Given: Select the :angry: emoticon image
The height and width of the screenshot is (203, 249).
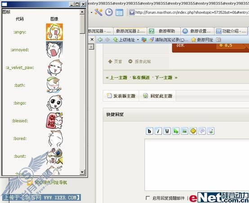Looking at the screenshot, I should click(54, 32).
